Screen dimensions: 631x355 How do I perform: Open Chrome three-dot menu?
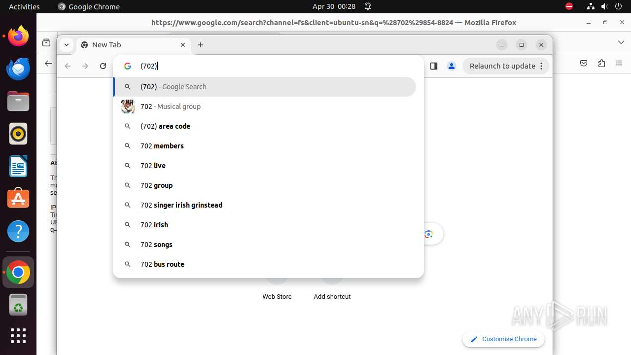point(541,66)
